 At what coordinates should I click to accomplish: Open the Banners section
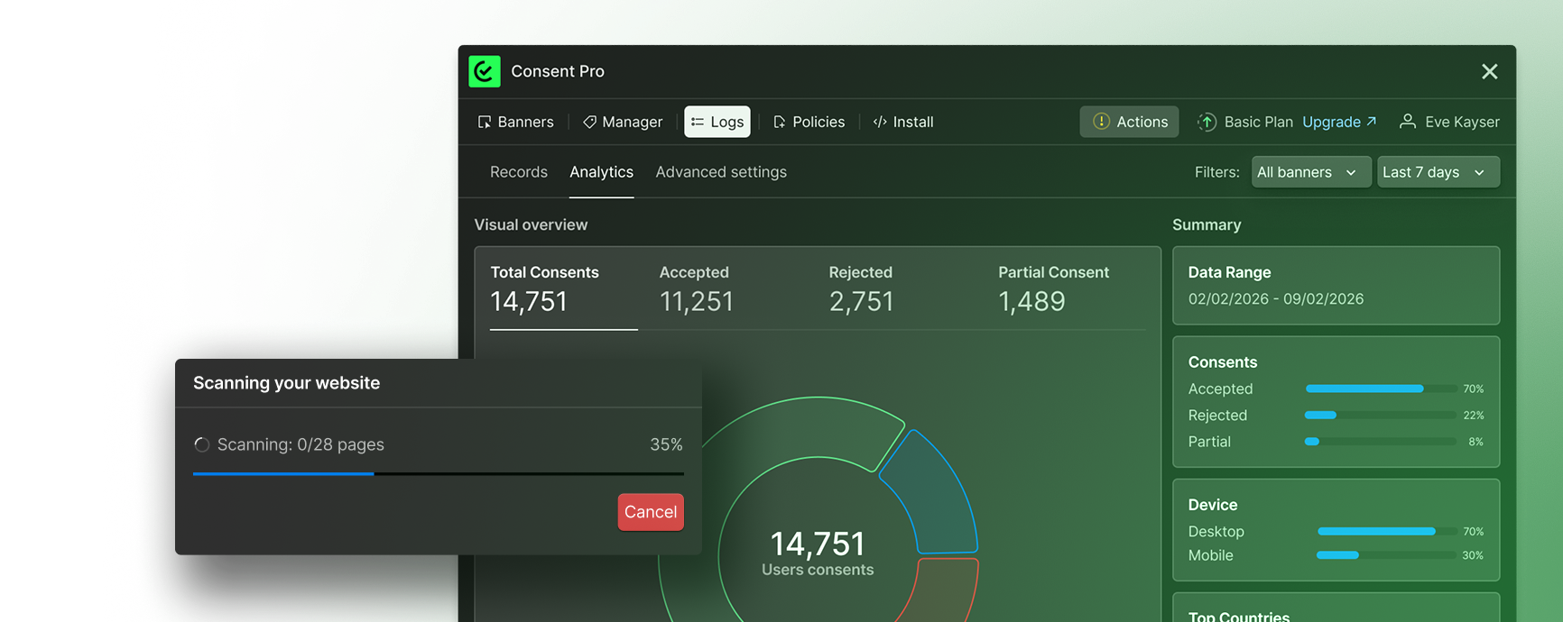516,122
